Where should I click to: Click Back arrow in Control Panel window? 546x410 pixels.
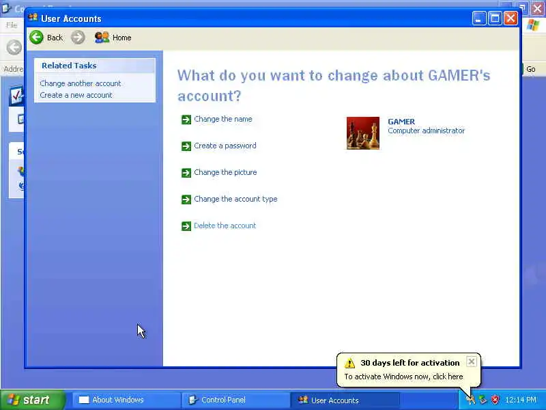click(14, 47)
